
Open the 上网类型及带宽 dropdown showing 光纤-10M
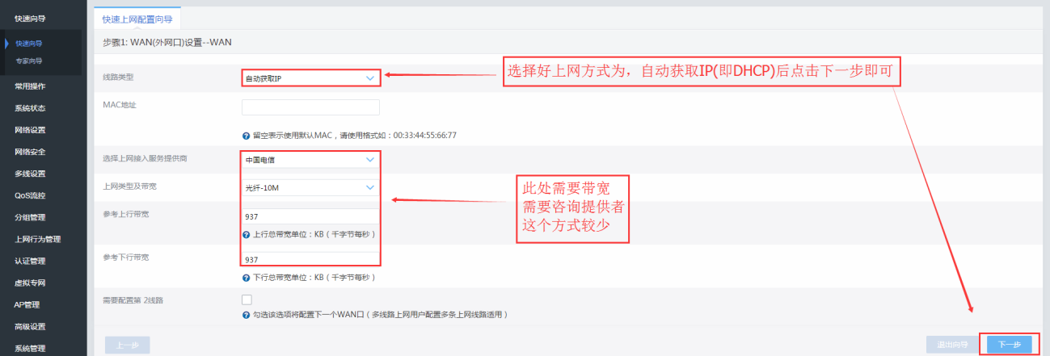[x=310, y=188]
